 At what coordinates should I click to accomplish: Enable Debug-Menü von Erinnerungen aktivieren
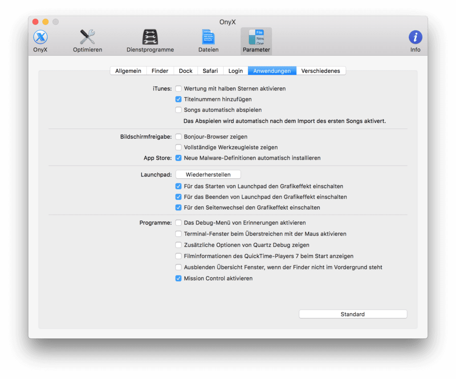click(179, 223)
